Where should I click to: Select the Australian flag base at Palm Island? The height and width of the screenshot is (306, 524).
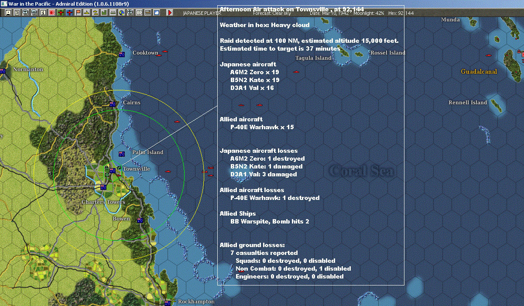point(122,154)
